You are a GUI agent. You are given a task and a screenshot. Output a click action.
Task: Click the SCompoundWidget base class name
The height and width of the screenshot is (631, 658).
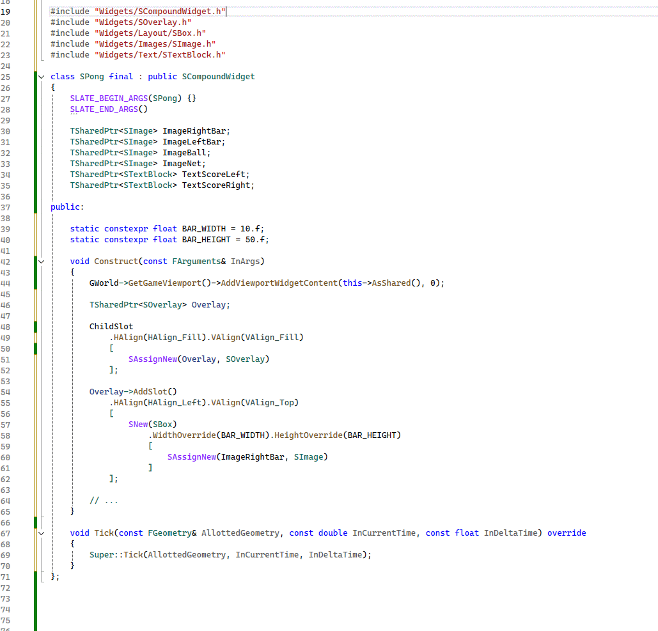click(x=218, y=77)
